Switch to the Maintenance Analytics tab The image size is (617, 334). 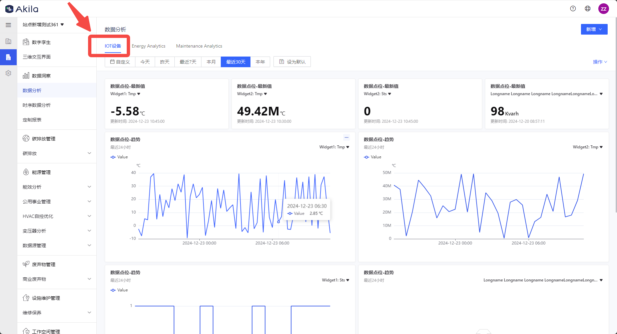click(199, 46)
